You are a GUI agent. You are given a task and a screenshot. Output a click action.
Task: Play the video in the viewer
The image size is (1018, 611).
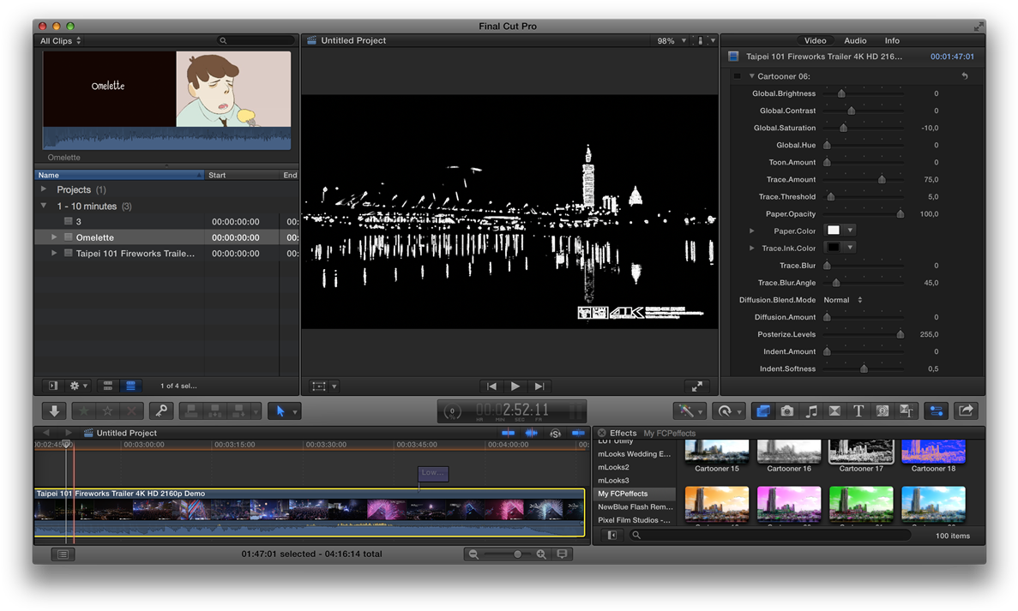pyautogui.click(x=515, y=386)
